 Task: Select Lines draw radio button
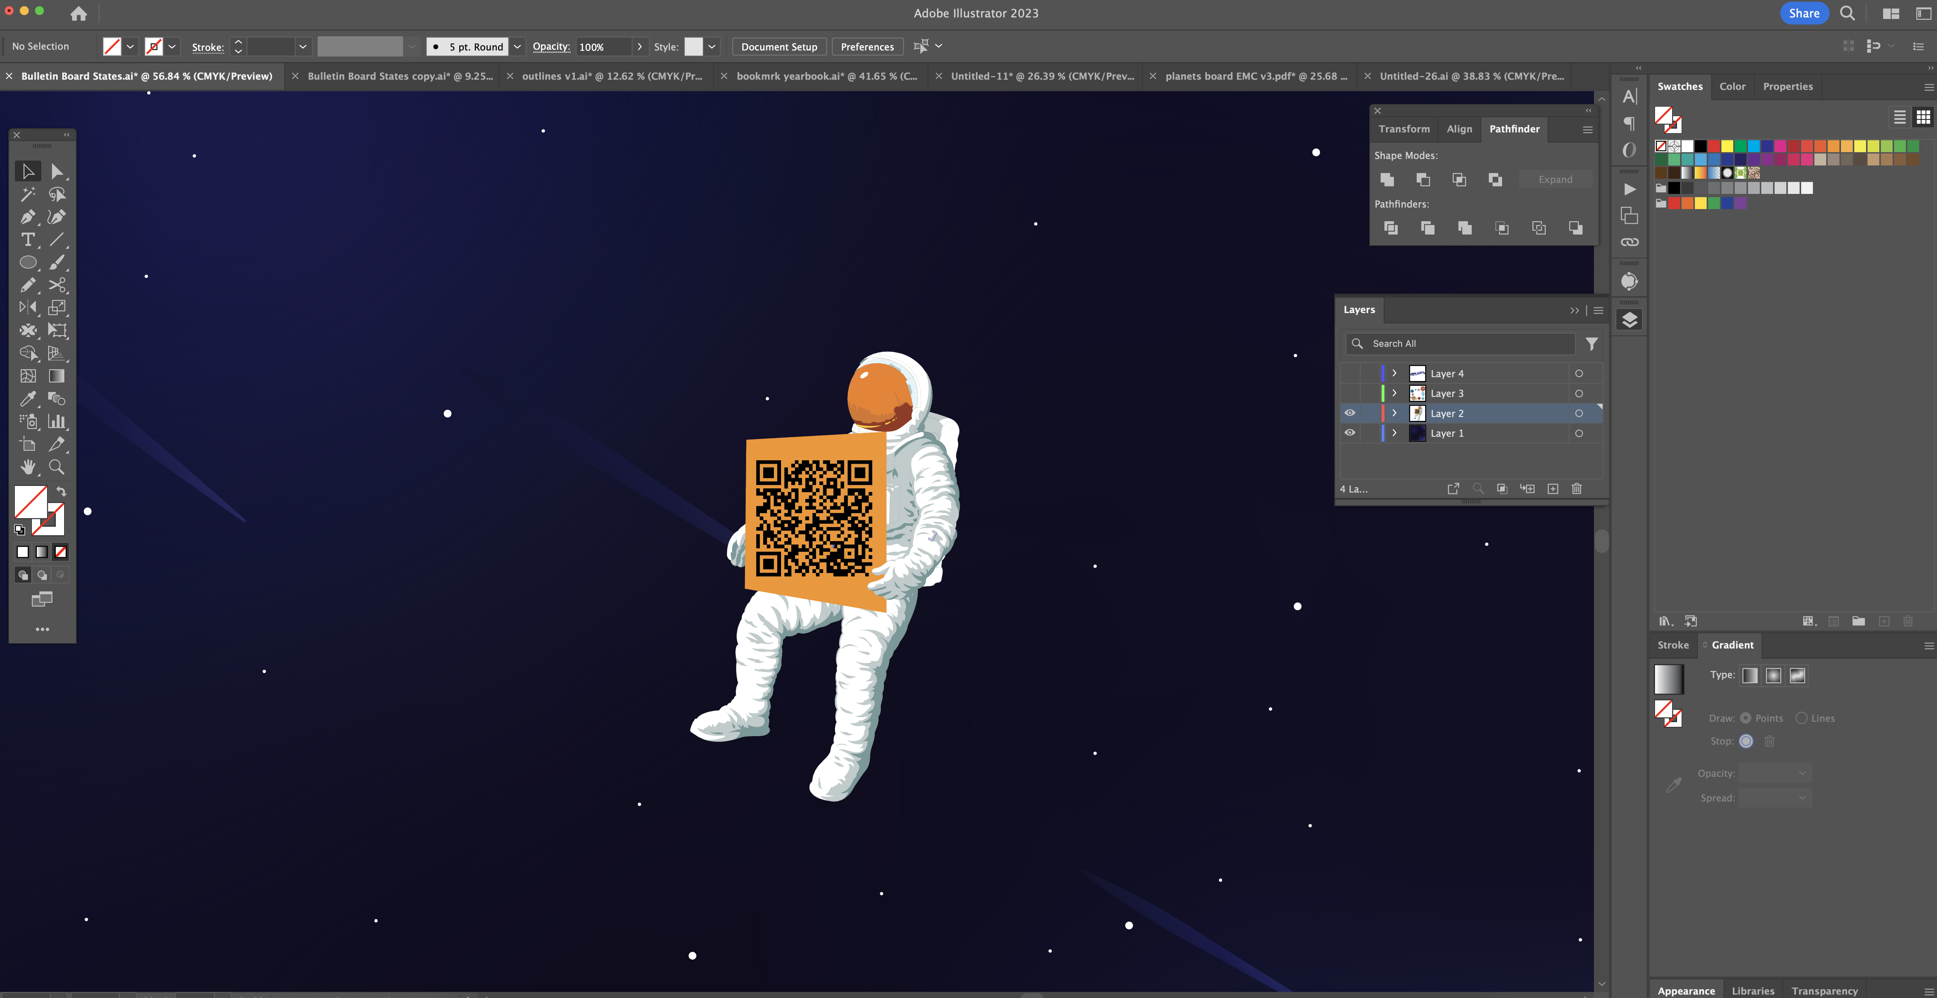coord(1802,718)
